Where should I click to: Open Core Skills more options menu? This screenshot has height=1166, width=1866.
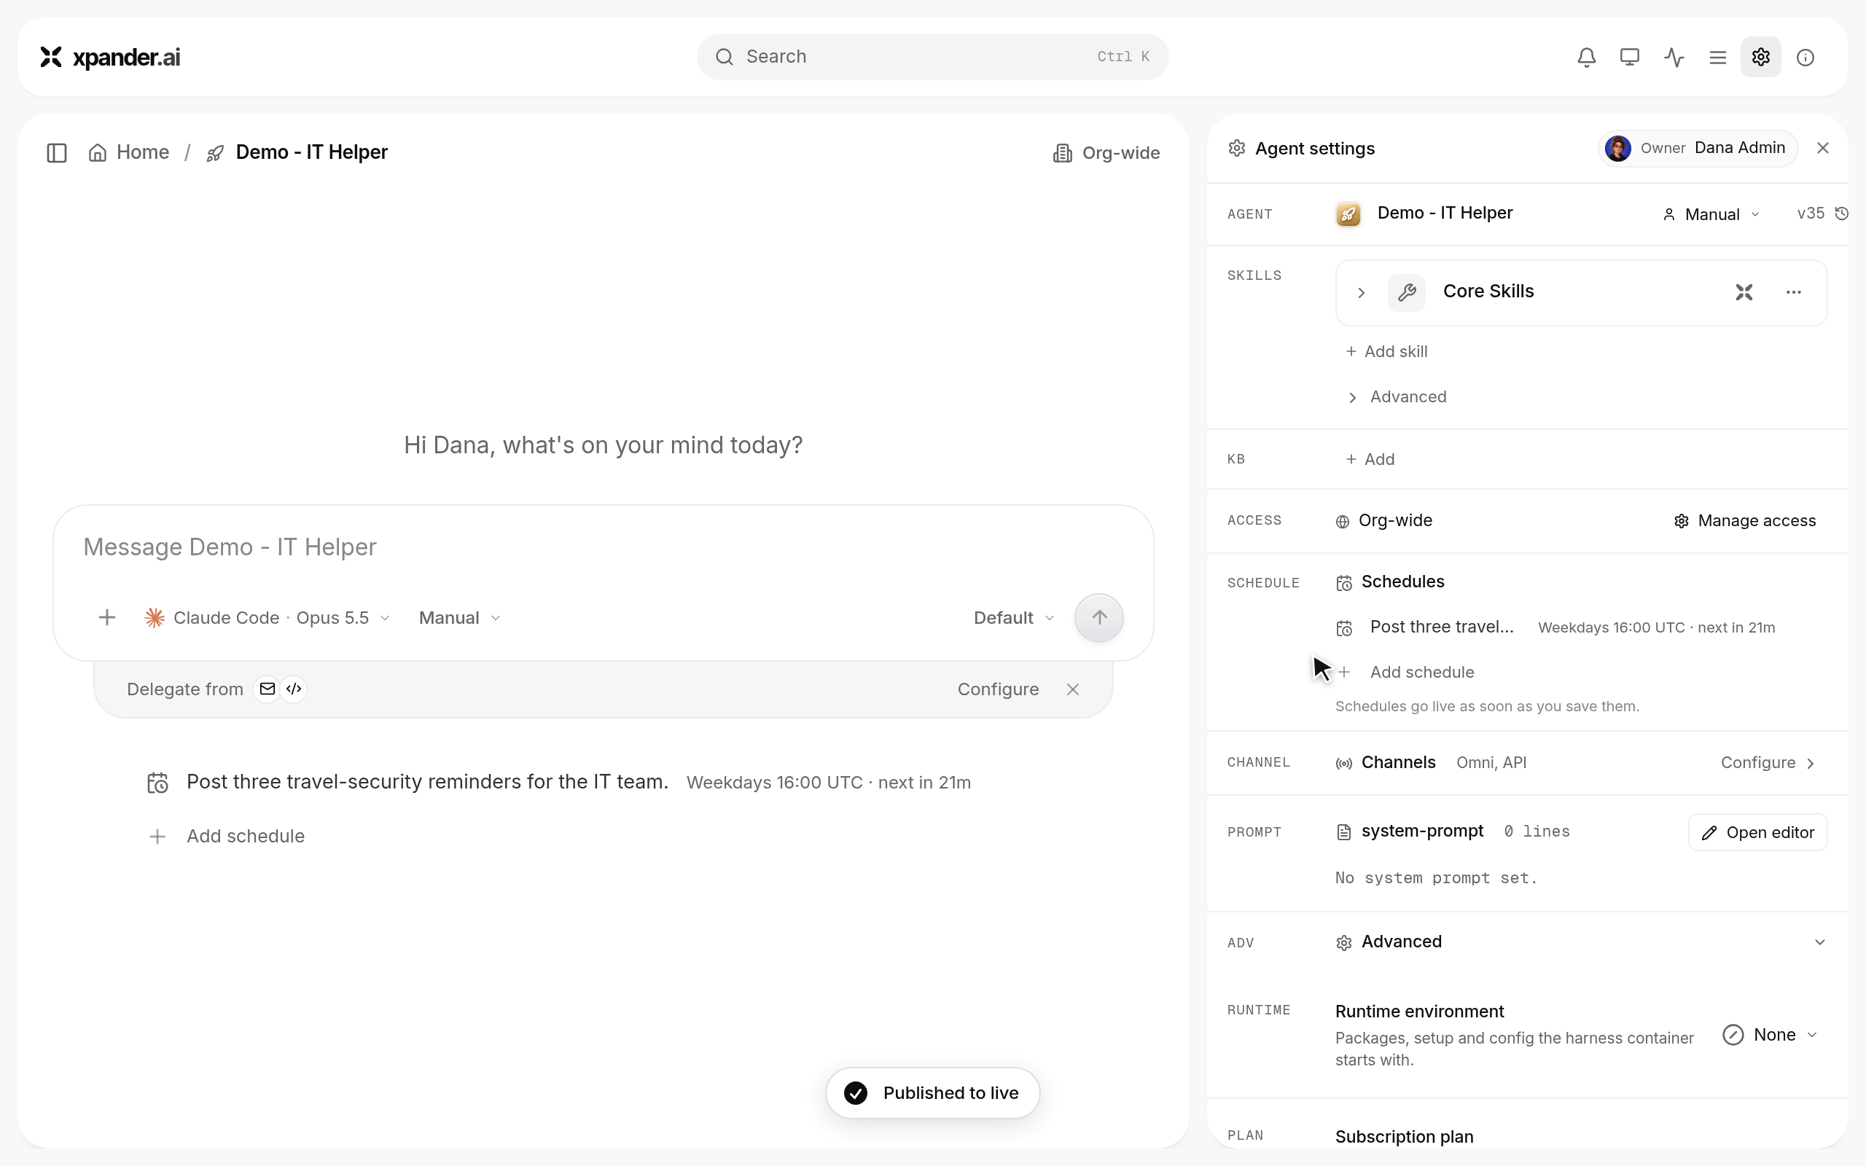coord(1794,292)
